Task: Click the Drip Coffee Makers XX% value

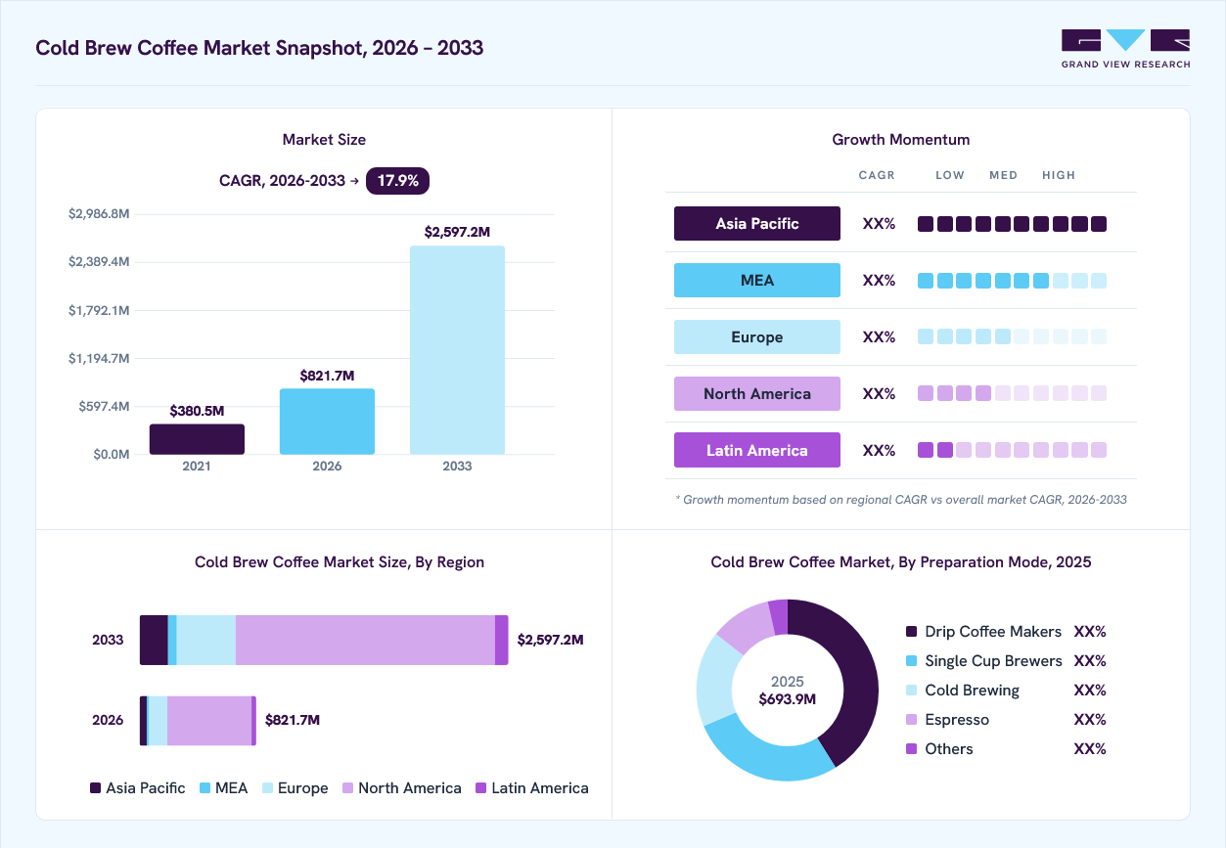Action: click(1090, 632)
